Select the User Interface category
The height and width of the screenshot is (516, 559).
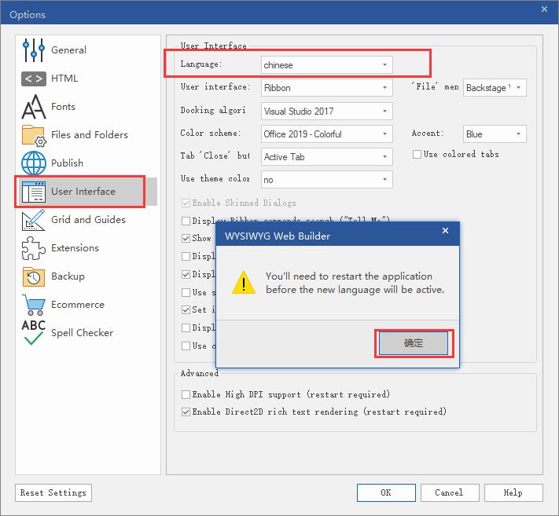pyautogui.click(x=83, y=192)
